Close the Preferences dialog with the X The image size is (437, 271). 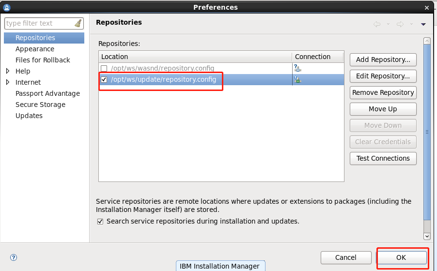pos(426,7)
